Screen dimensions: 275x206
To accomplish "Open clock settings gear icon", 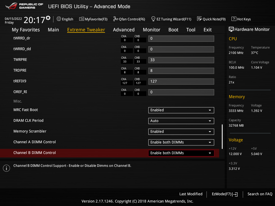I will 48,18.
